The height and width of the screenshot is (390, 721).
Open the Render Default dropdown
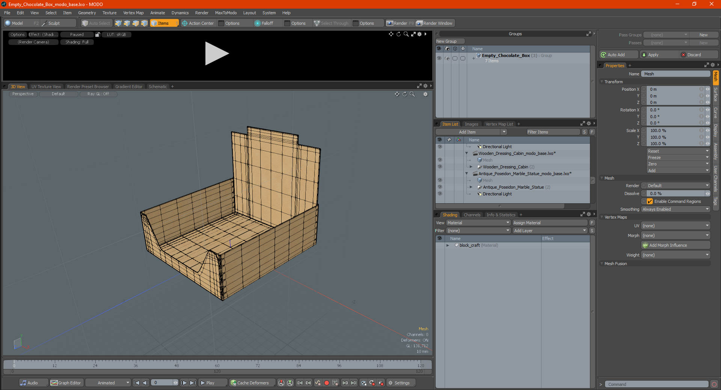675,186
